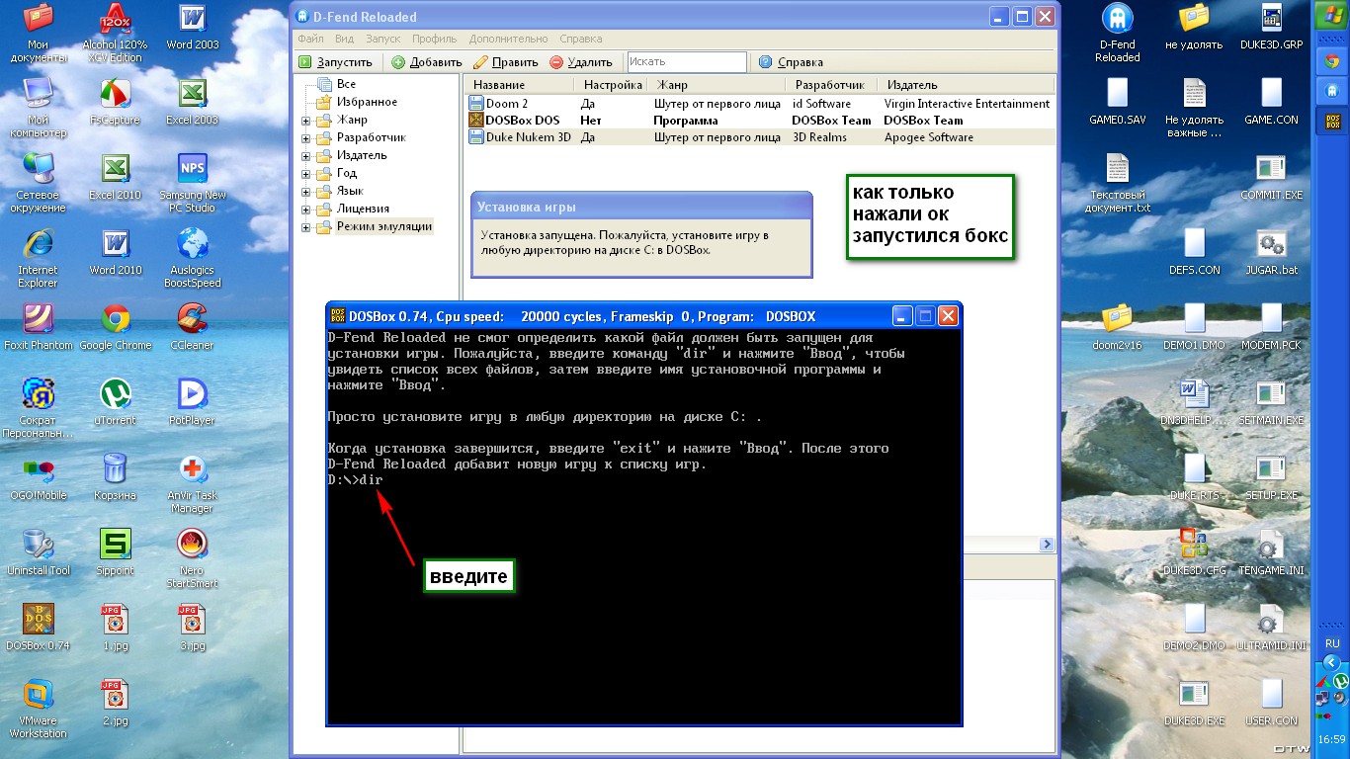Click the red Удалить delete icon

click(556, 62)
